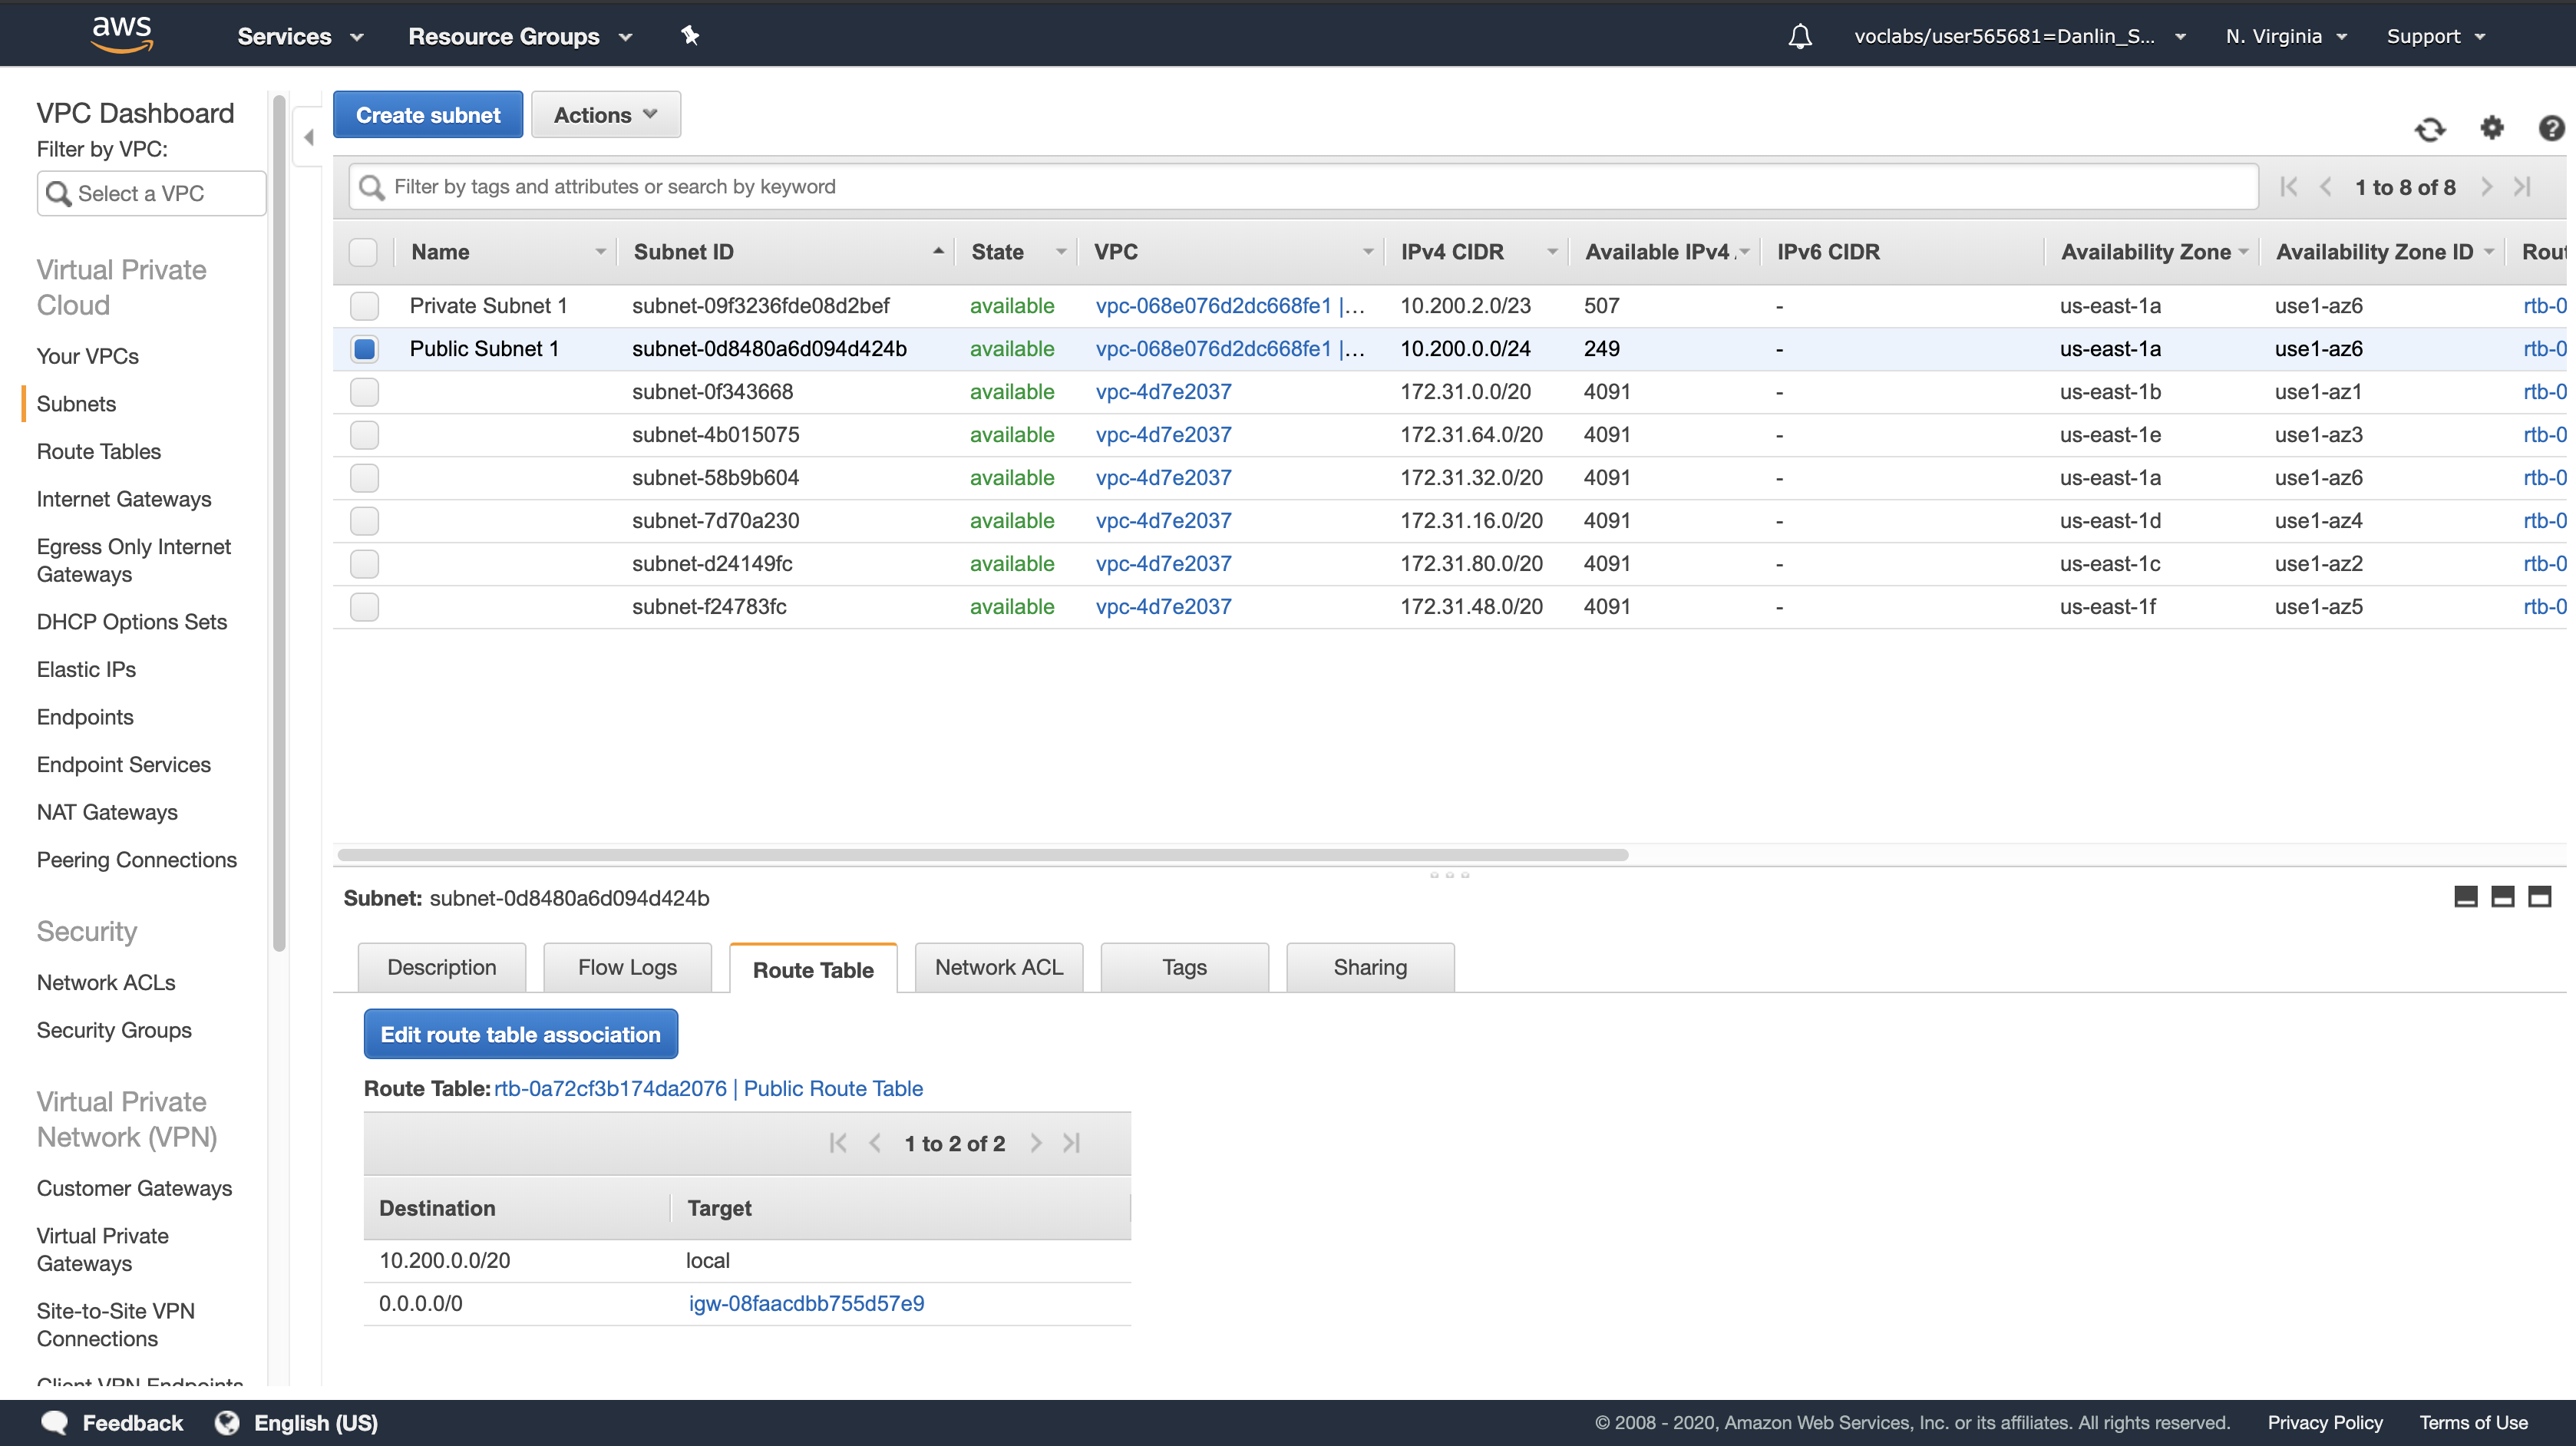Open the Description tab
Image resolution: width=2576 pixels, height=1446 pixels.
441,967
